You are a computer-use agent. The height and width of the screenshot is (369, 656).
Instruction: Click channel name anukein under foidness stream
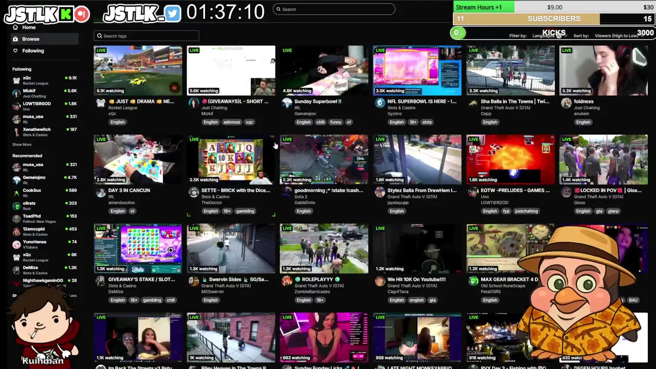coord(581,114)
